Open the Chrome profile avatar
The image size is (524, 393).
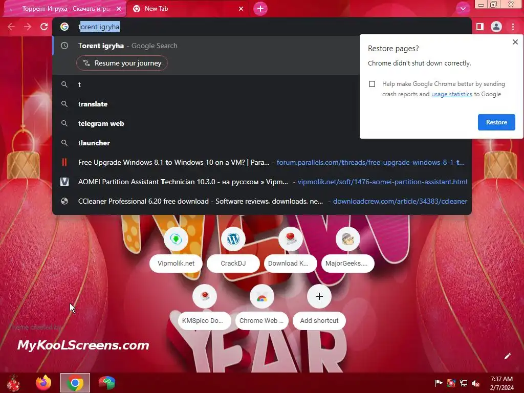496,27
